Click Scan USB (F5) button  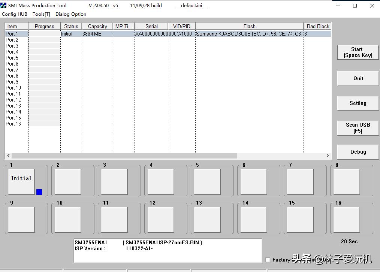tap(358, 128)
